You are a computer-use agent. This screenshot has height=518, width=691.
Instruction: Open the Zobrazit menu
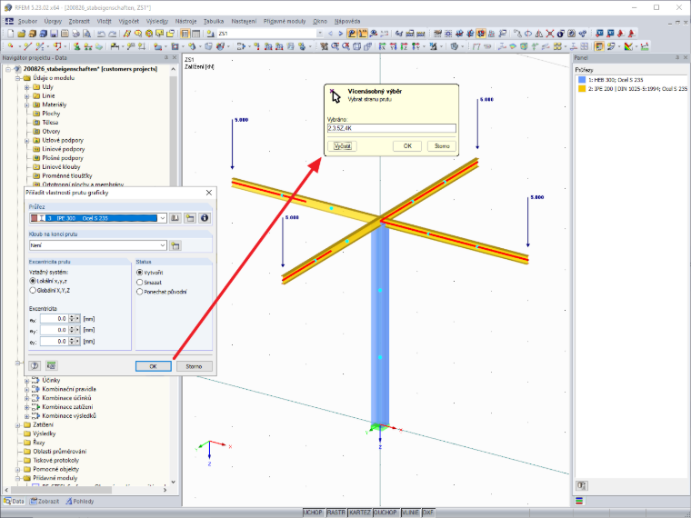[x=79, y=21]
